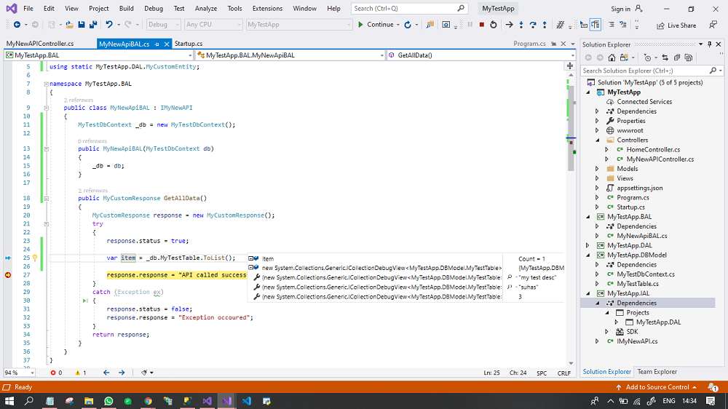The width and height of the screenshot is (728, 409).
Task: Click the red breakpoint on line 27
Action: point(8,275)
